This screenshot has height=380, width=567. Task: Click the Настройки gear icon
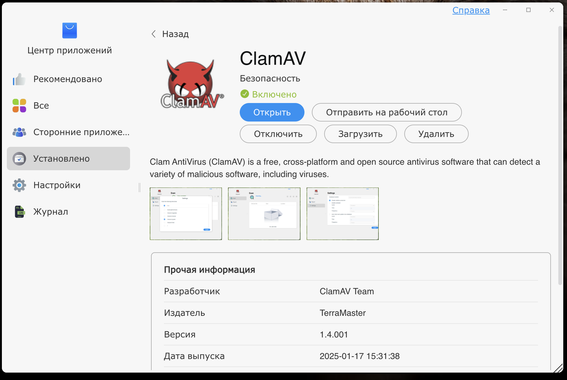(19, 185)
